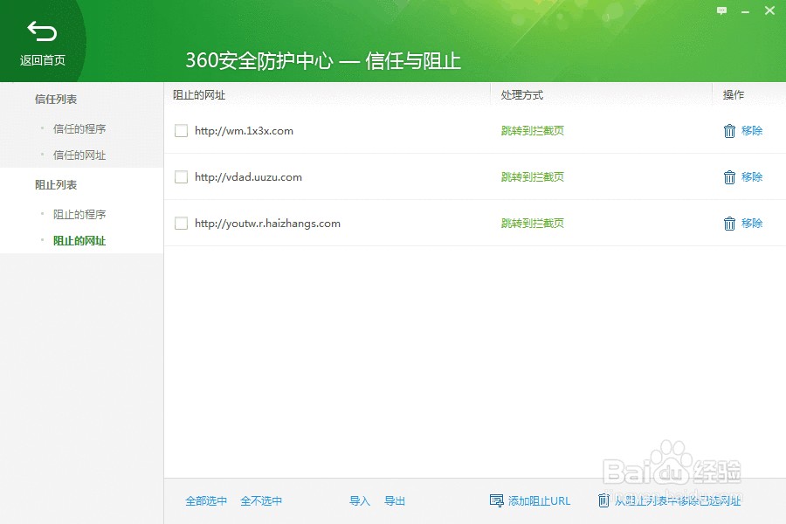786x524 pixels.
Task: Click trash icon for vdad.uuzu.com row
Action: (x=729, y=177)
